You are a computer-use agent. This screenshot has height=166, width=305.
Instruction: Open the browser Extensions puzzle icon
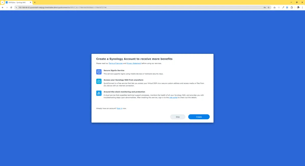292,7
